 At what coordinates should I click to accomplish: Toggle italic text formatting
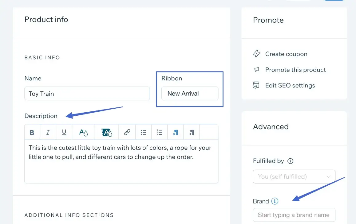click(48, 133)
